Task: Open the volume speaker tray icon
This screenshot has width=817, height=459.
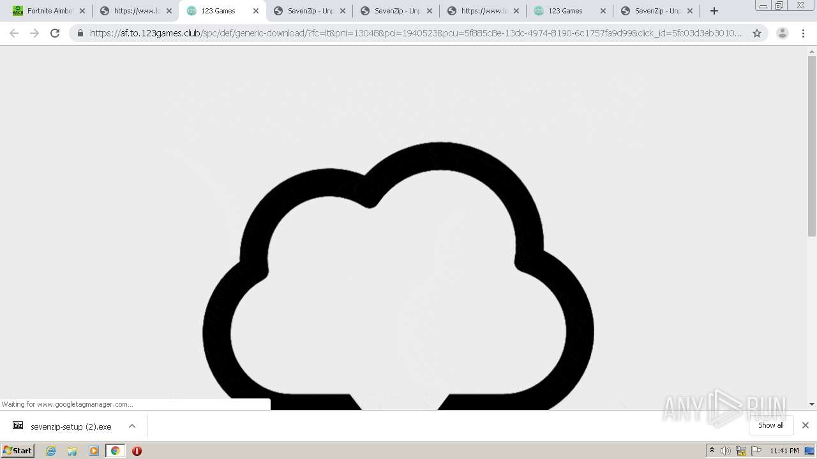Action: [x=726, y=451]
